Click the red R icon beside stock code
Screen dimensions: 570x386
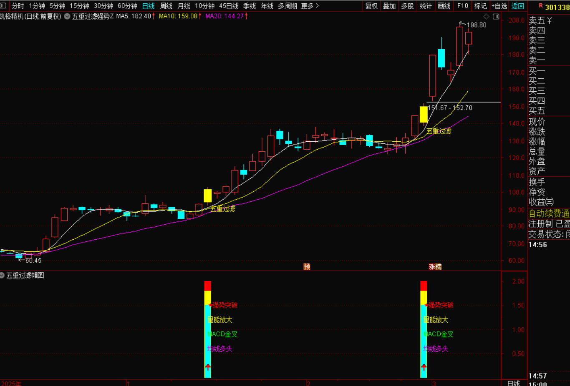tap(541, 6)
